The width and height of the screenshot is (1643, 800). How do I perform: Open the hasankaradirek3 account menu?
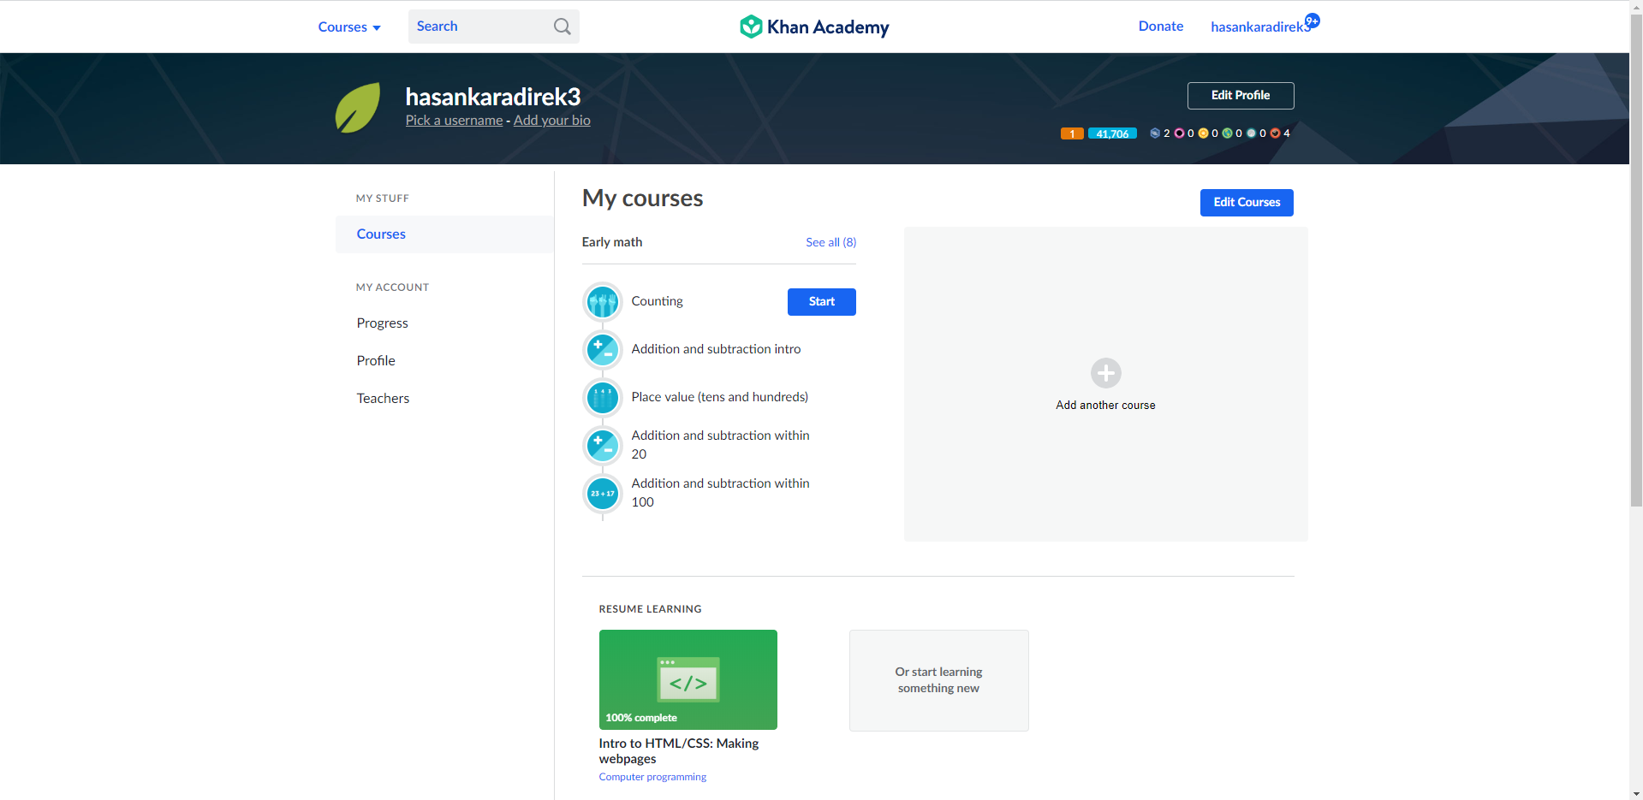(1260, 27)
